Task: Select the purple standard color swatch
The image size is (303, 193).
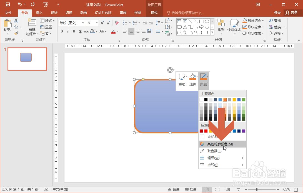Action: click(244, 131)
